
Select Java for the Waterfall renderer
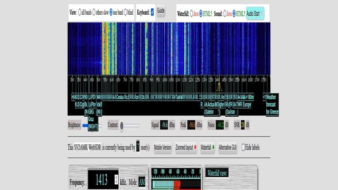[x=191, y=14]
